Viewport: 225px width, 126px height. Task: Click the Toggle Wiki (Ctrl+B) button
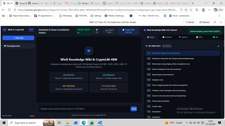128,31
